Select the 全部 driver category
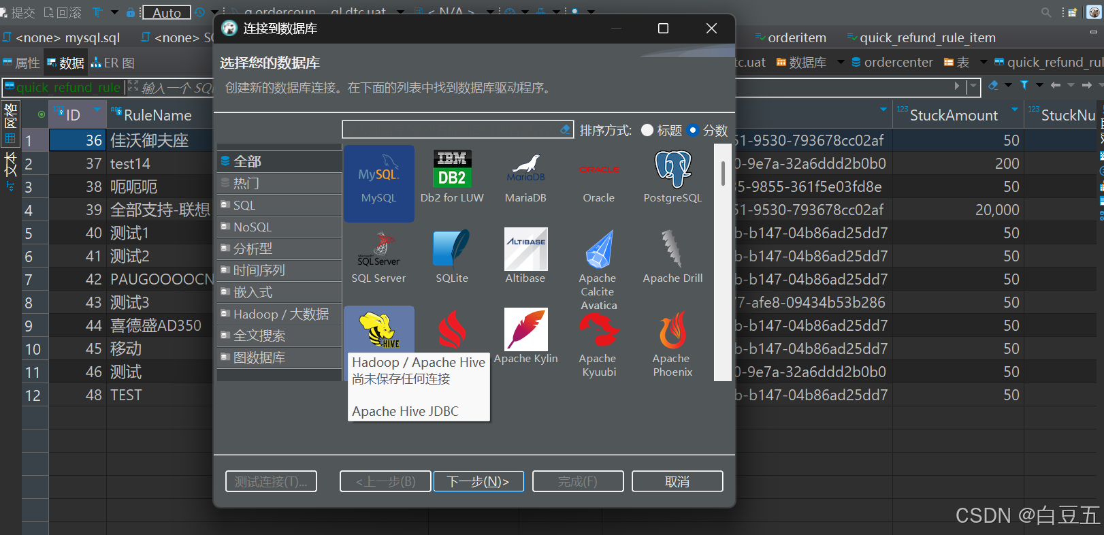 279,161
